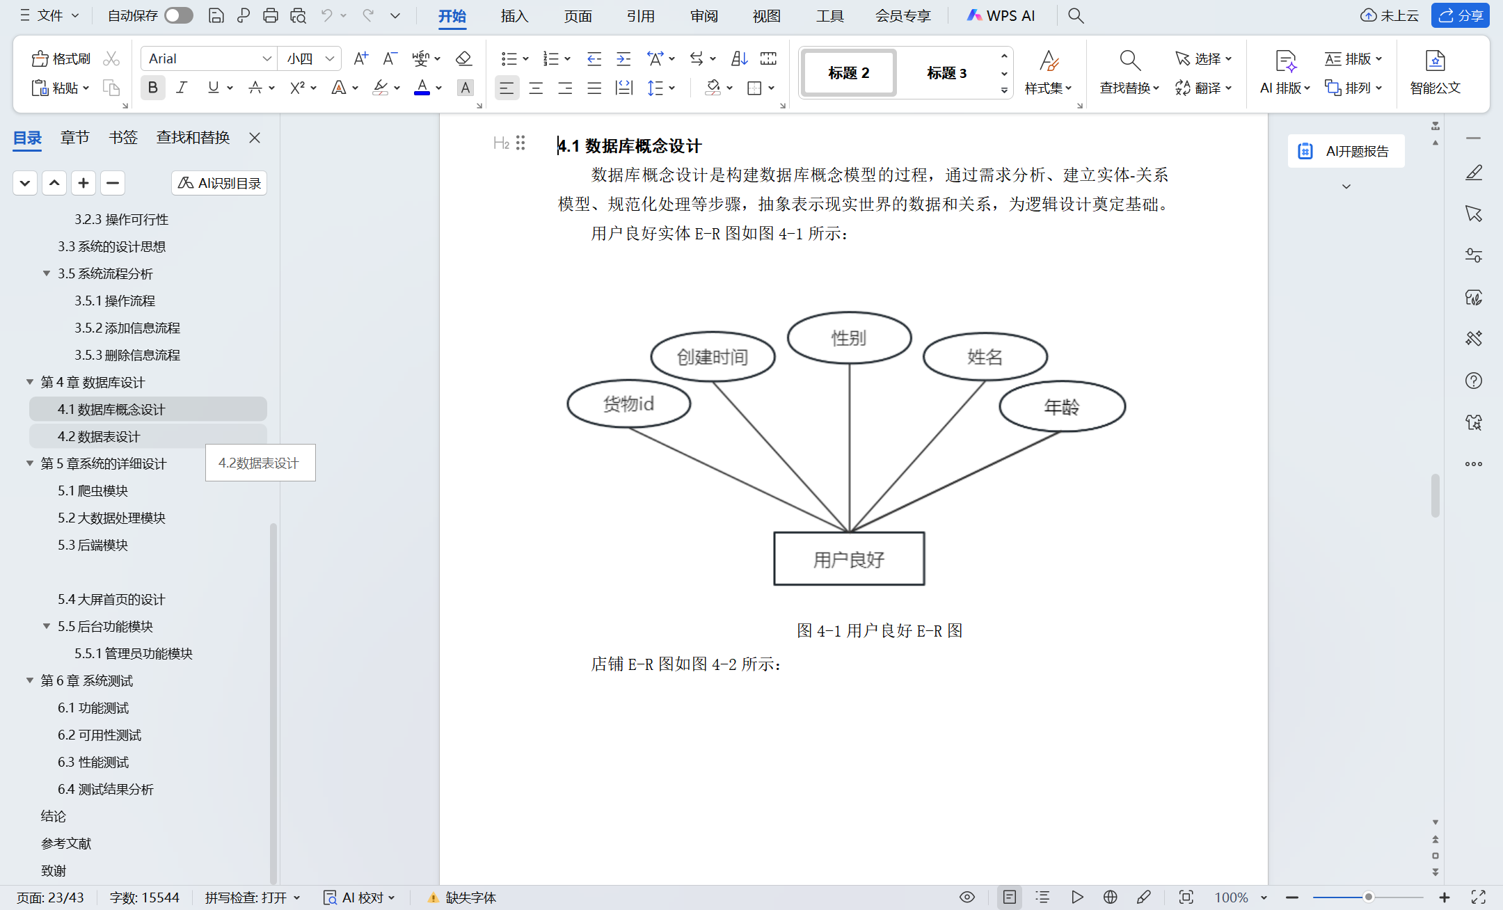Set justified text alignment

[x=594, y=88]
